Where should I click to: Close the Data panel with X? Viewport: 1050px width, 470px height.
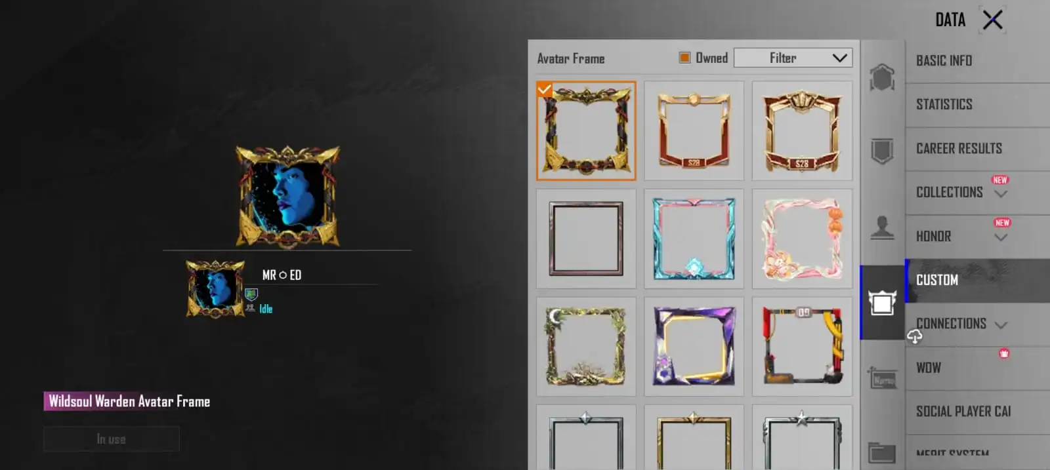point(992,20)
